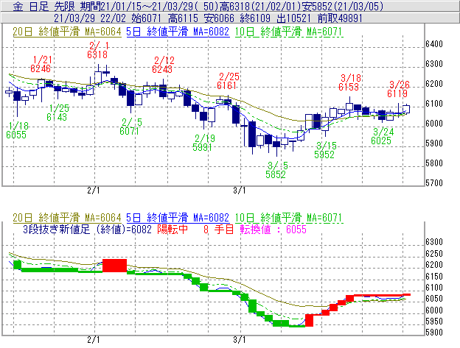
Task: Click the 5日 終値平滑 MA=6082 legend in lower chart
Action: coord(178,218)
